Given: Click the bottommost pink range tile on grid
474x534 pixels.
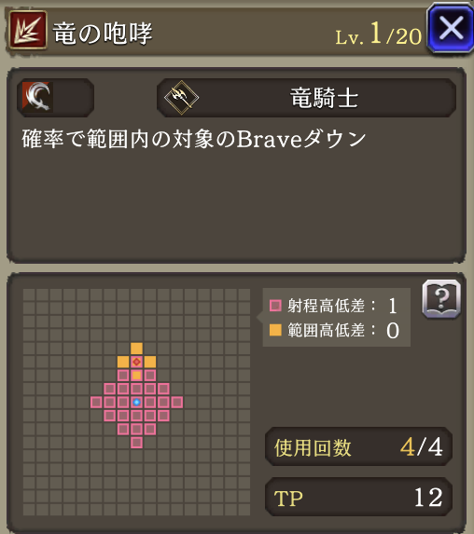Looking at the screenshot, I should 136,443.
